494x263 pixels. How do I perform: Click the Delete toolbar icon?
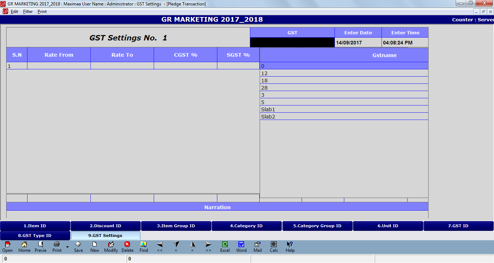[127, 247]
